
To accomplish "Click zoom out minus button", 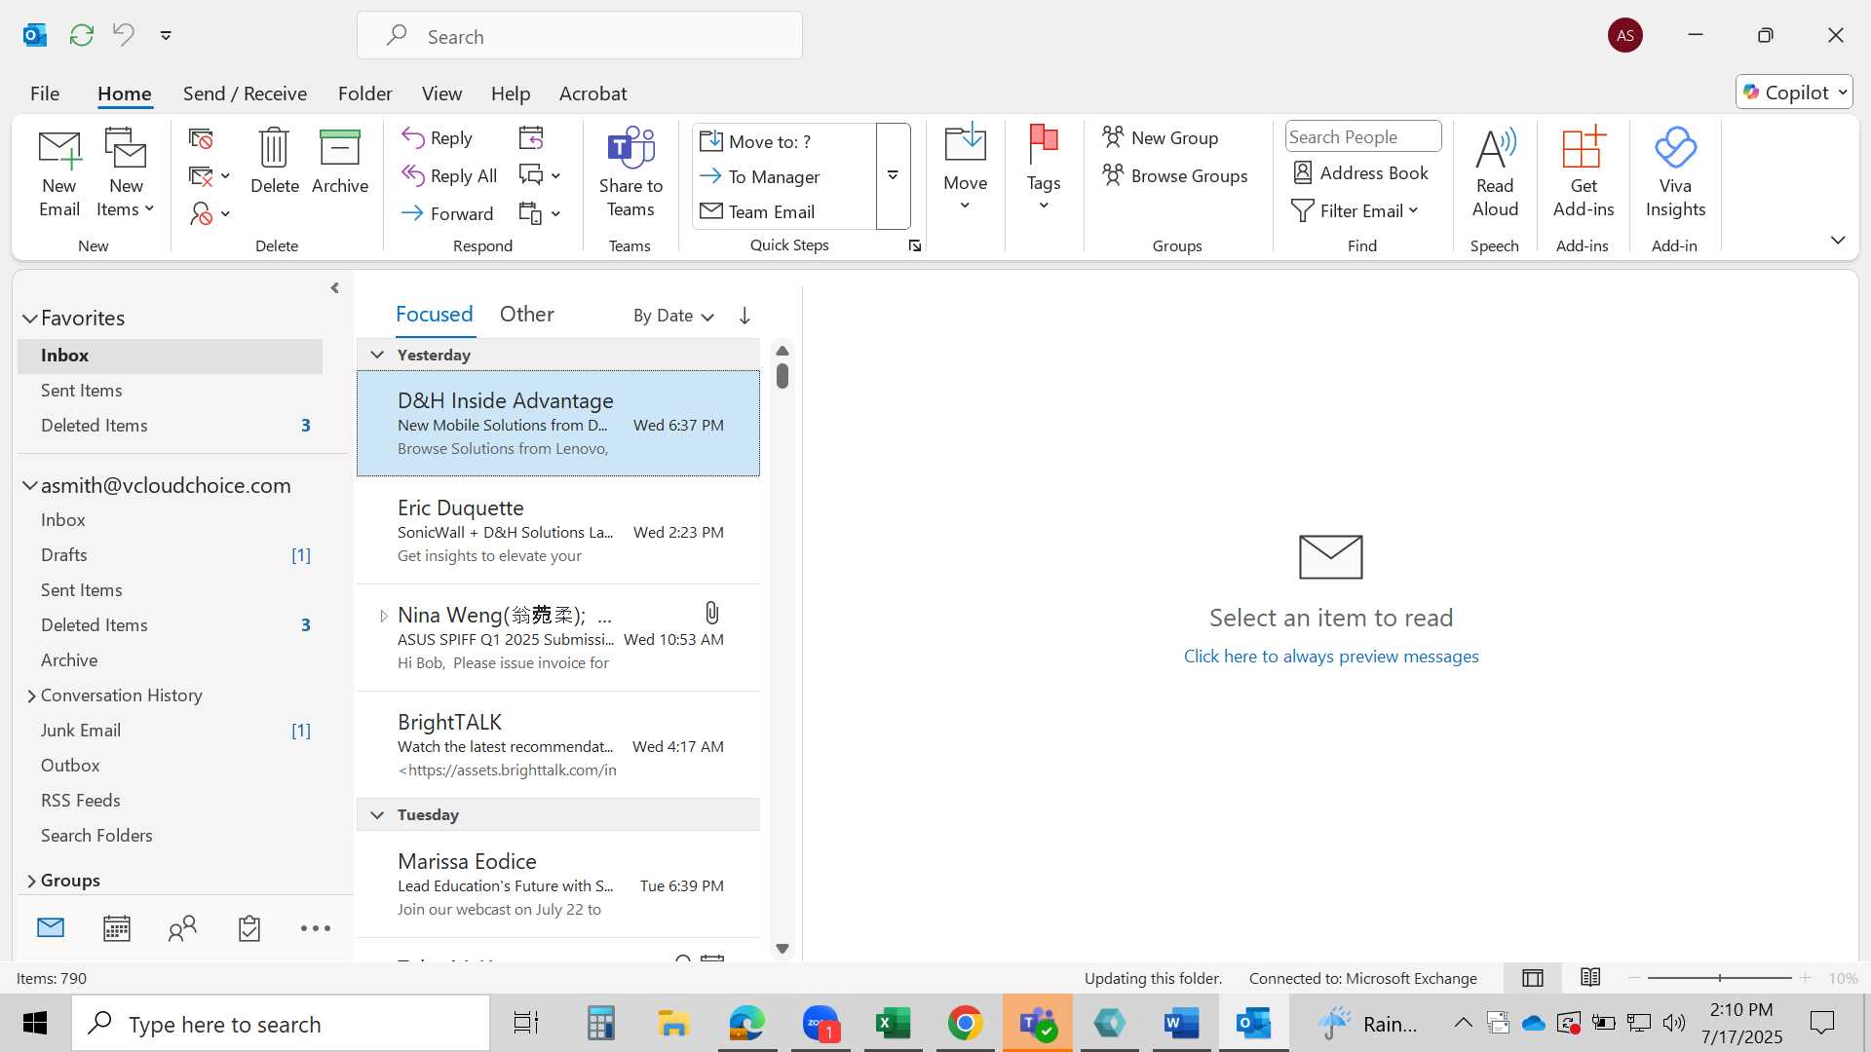I will [1634, 978].
